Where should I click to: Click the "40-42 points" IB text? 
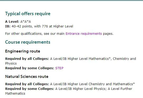[x=22, y=26]
